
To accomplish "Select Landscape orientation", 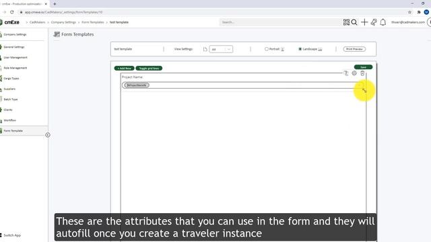I will [x=300, y=49].
